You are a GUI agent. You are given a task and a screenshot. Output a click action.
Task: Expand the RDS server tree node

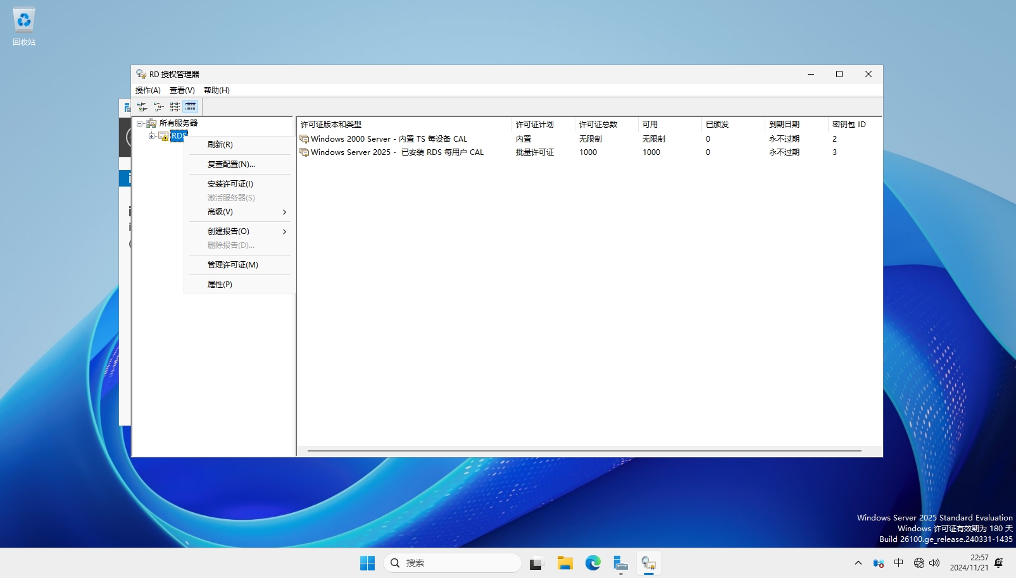(151, 136)
